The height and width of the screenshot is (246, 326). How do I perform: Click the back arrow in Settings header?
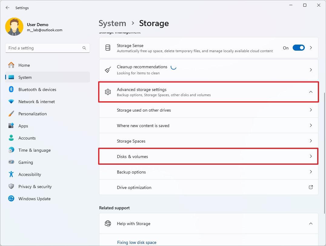coord(8,8)
